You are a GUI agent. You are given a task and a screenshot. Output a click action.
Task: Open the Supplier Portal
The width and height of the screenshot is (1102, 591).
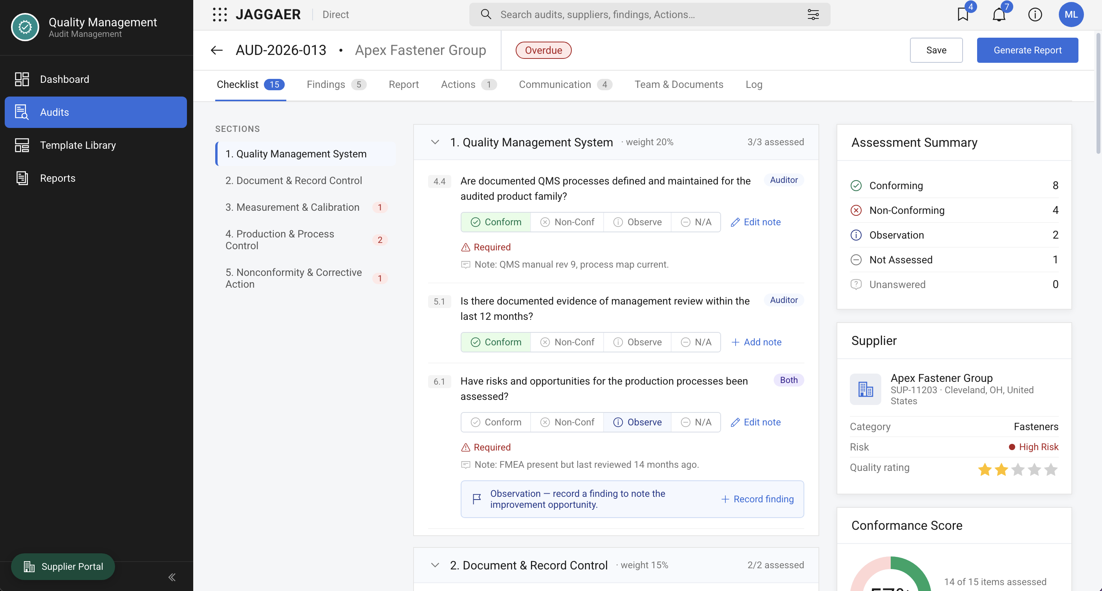(63, 567)
